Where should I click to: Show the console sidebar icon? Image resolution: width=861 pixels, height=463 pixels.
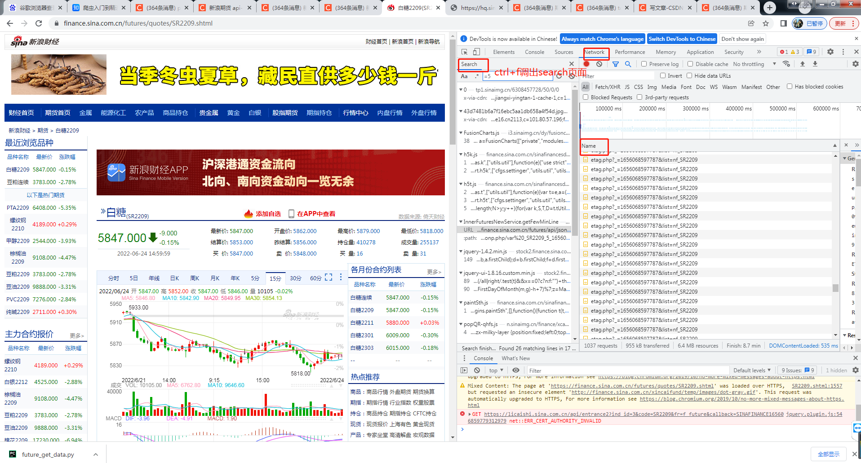pyautogui.click(x=464, y=370)
